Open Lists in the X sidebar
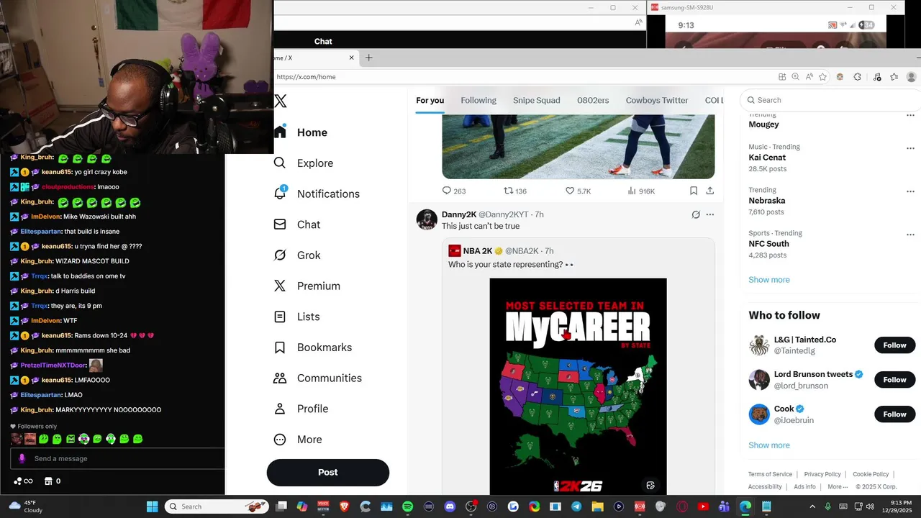Viewport: 921px width, 518px height. point(297,317)
